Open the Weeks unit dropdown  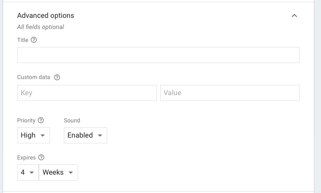[58, 172]
